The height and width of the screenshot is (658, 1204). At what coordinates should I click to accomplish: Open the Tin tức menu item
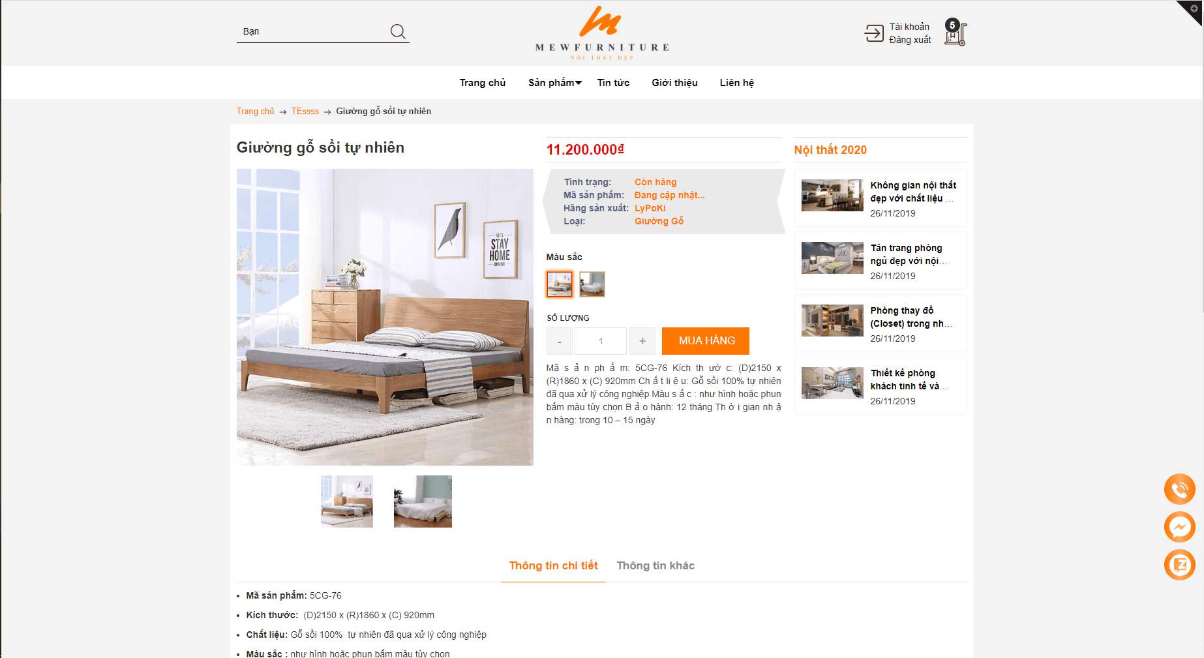coord(613,83)
